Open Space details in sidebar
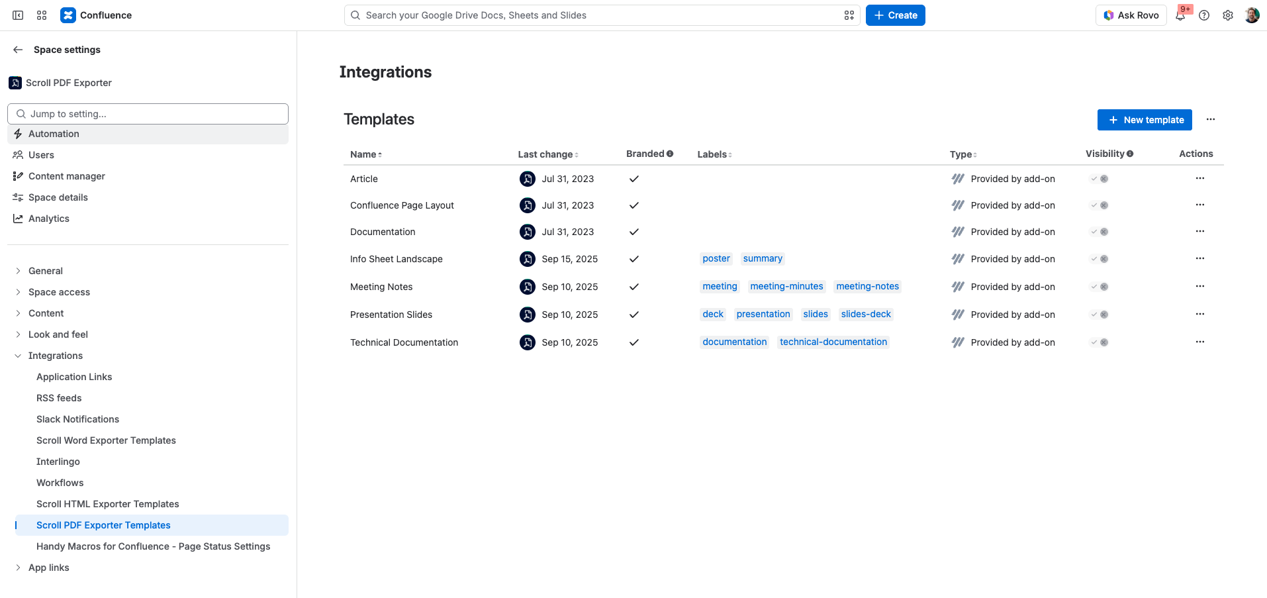The image size is (1267, 598). [x=148, y=197]
